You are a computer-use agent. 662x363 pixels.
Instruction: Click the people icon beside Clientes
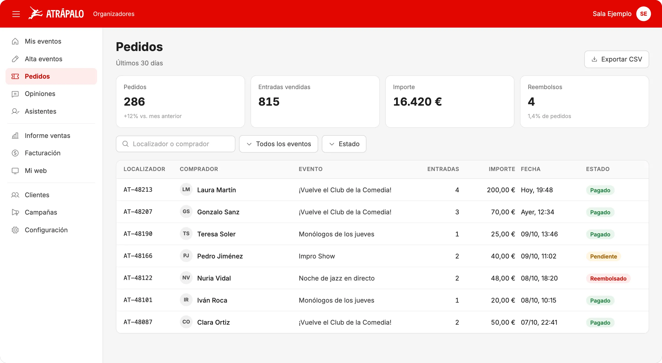[x=15, y=195]
